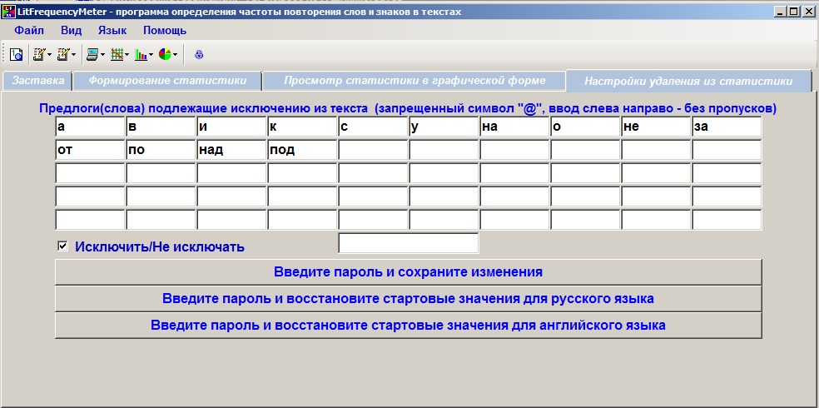The image size is (819, 408).
Task: Click the cell containing 'над'
Action: (x=231, y=150)
